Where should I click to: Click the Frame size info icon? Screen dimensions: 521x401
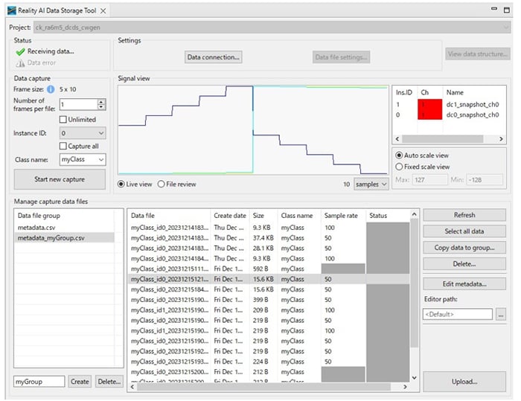51,89
